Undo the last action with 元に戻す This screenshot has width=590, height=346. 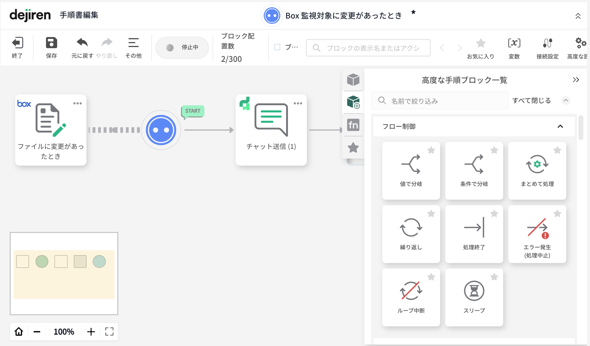point(82,43)
